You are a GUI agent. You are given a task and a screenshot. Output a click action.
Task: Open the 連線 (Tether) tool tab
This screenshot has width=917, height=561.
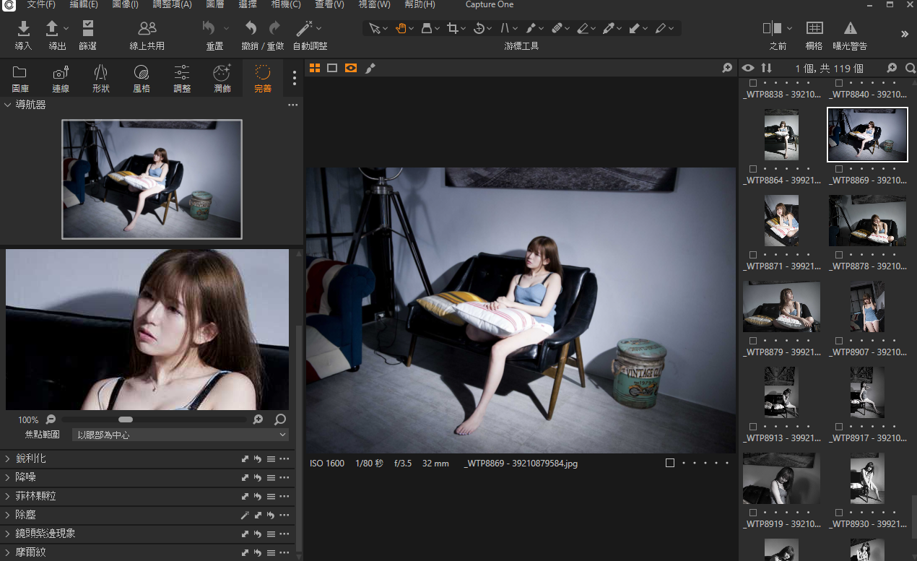(x=61, y=79)
